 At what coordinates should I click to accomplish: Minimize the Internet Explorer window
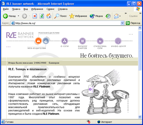pos(129,4)
